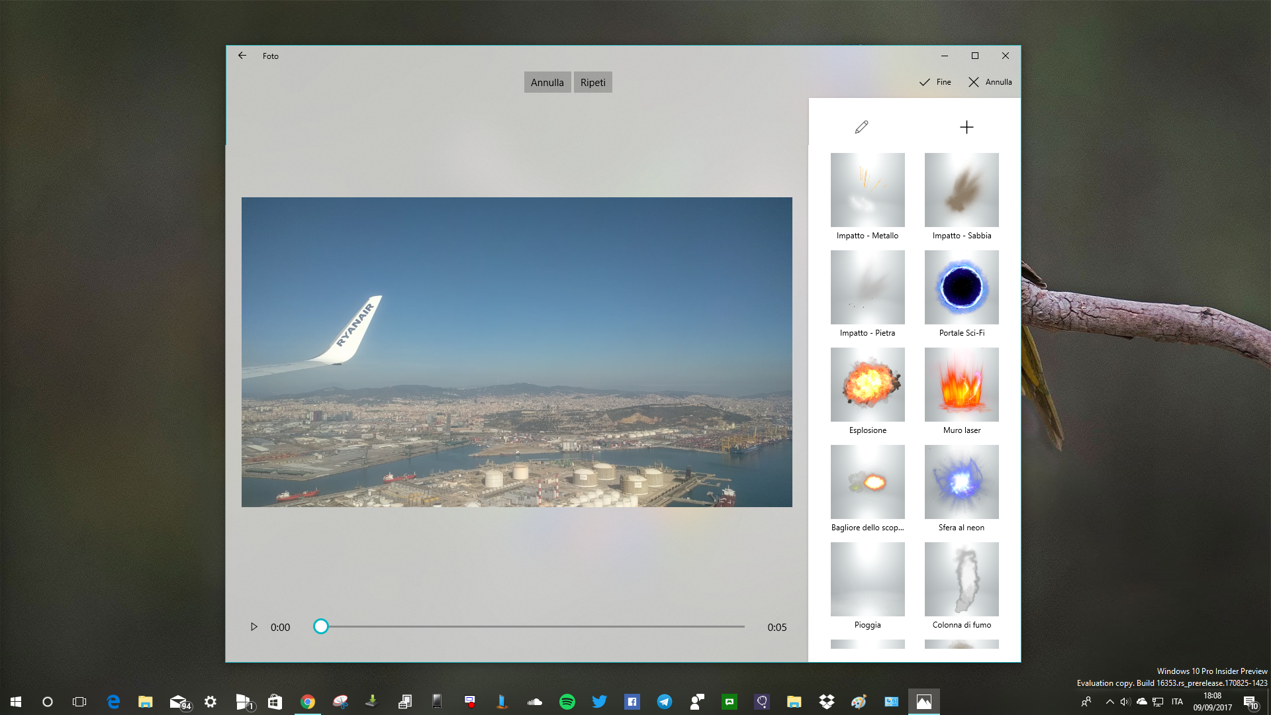Click the Ripeti redo button

[593, 82]
